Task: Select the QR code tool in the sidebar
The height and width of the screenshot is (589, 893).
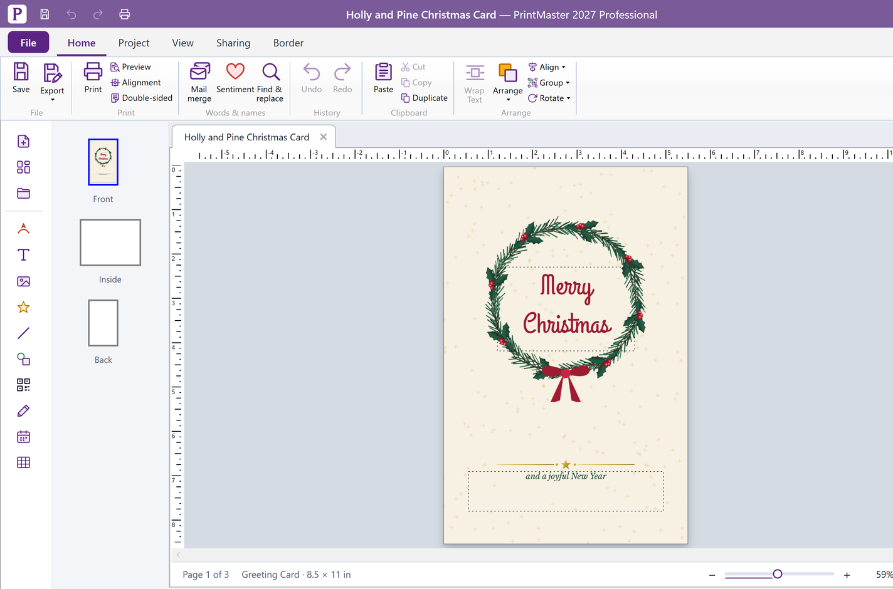Action: [23, 385]
